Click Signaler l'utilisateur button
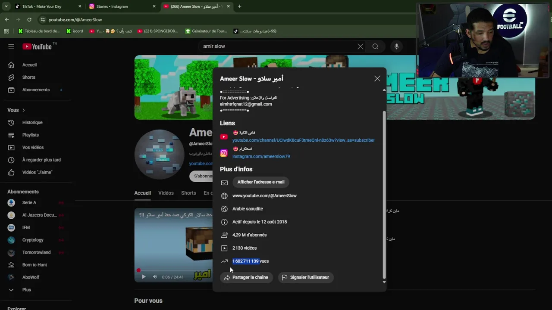Image resolution: width=552 pixels, height=310 pixels. [x=305, y=277]
